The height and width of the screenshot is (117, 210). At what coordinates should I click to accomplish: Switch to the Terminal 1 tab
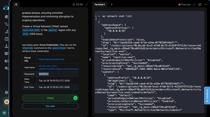(100, 5)
